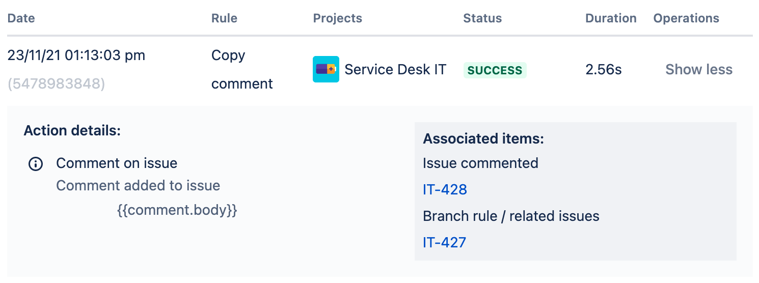Collapse details with Show less
The height and width of the screenshot is (283, 759).
pos(699,69)
